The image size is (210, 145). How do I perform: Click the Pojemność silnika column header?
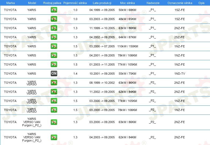(x=75, y=3)
